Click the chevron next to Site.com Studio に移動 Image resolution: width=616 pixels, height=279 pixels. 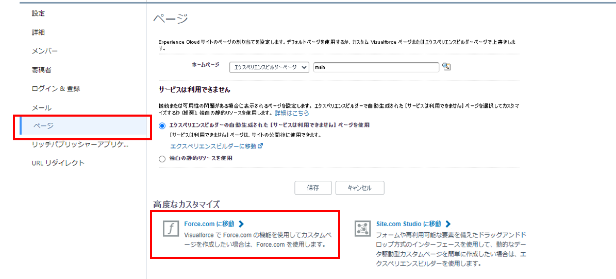(448, 224)
